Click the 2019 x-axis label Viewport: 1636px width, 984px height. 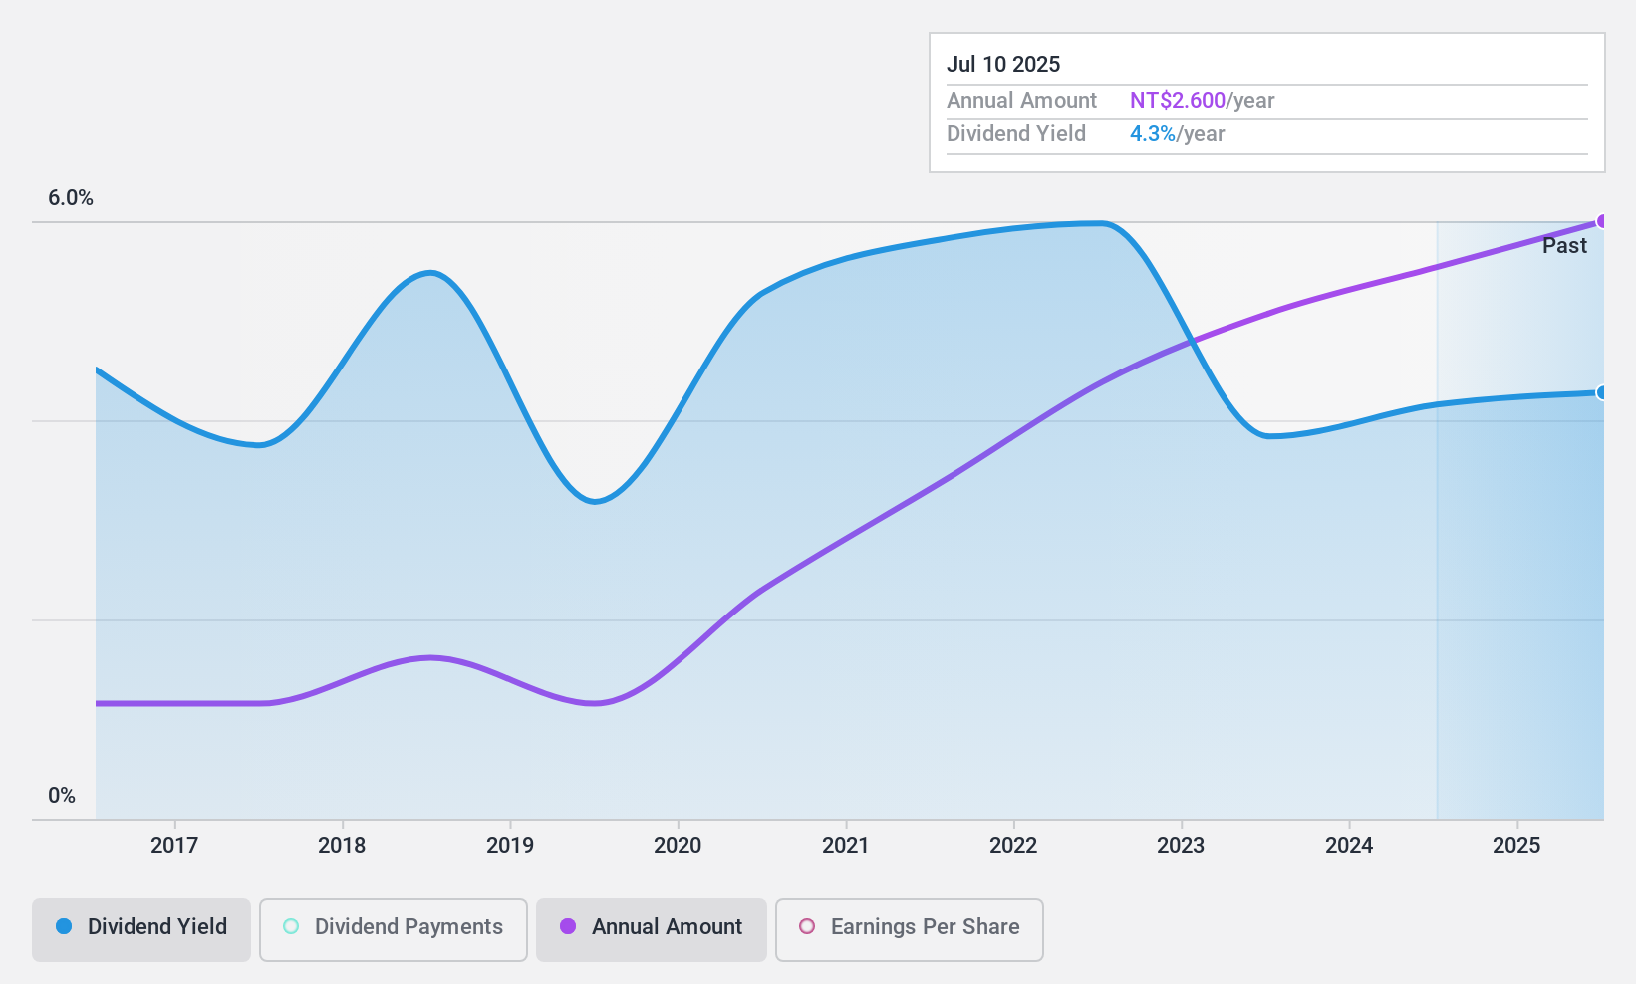(510, 846)
